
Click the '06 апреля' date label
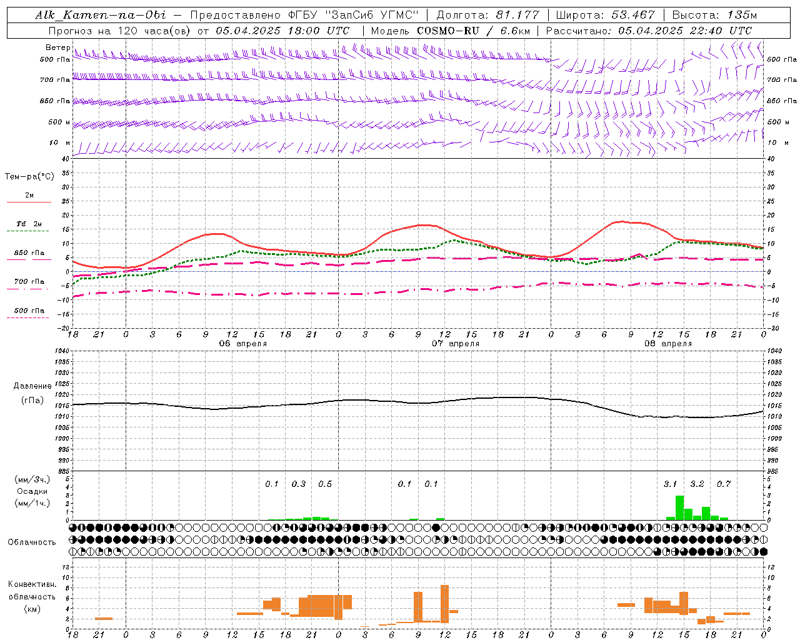point(242,344)
